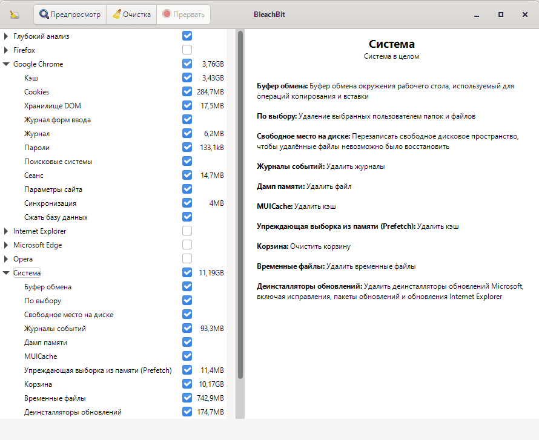The width and height of the screenshot is (539, 440).
Task: Expand the Internet Explorer tree section
Action: (6, 231)
